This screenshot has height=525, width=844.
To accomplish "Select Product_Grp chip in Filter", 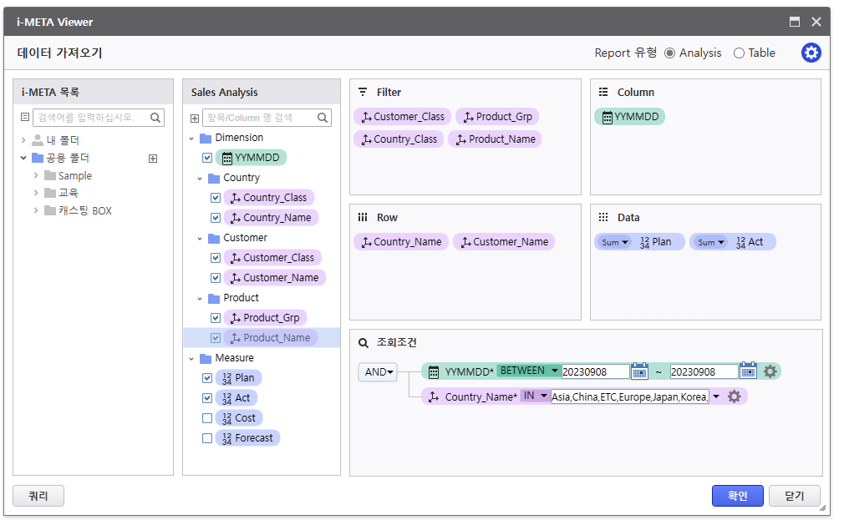I will (x=497, y=117).
